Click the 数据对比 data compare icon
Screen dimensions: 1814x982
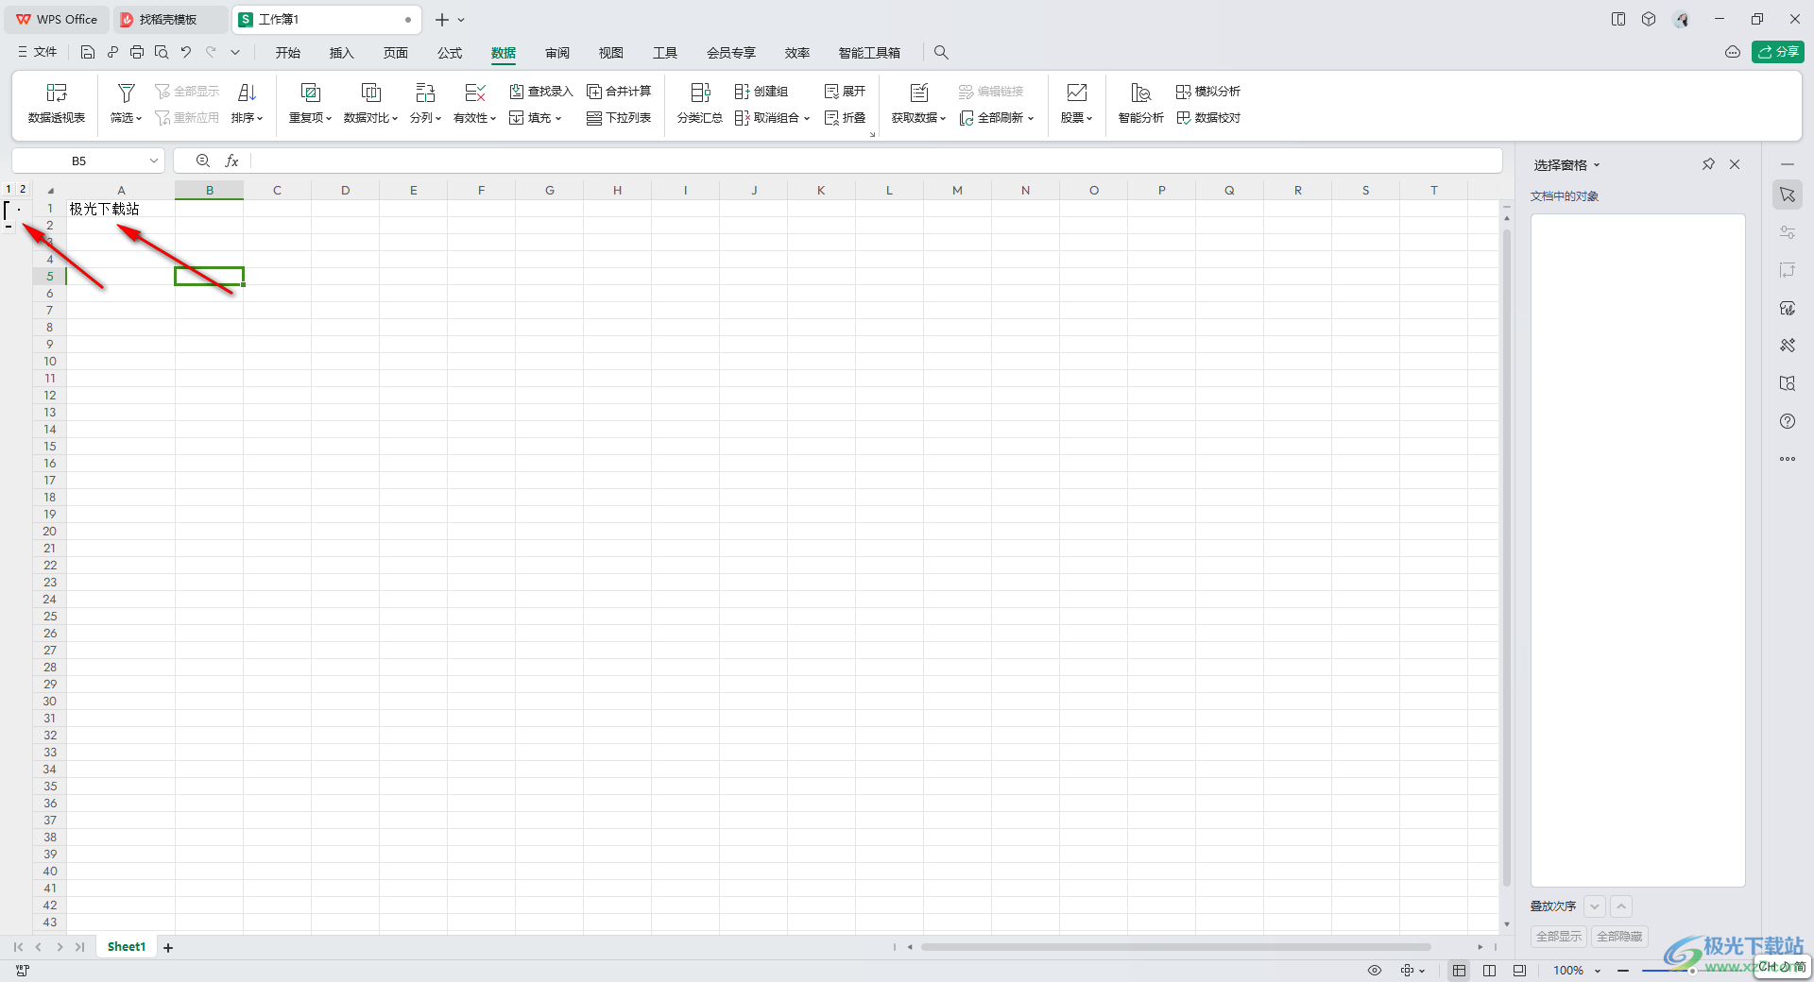pyautogui.click(x=370, y=93)
